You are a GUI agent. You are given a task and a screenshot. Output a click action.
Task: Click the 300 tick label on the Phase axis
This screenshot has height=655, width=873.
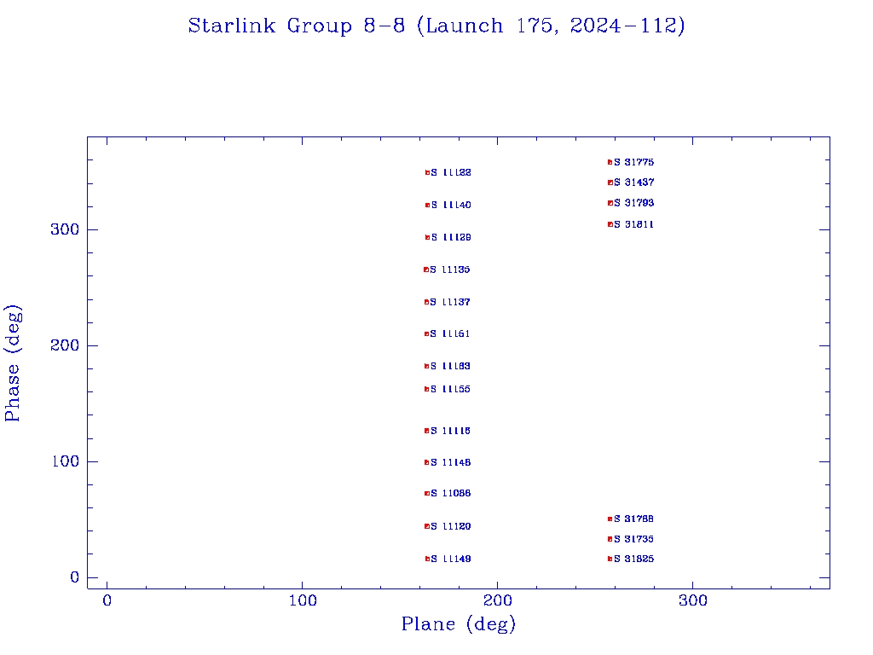point(65,230)
